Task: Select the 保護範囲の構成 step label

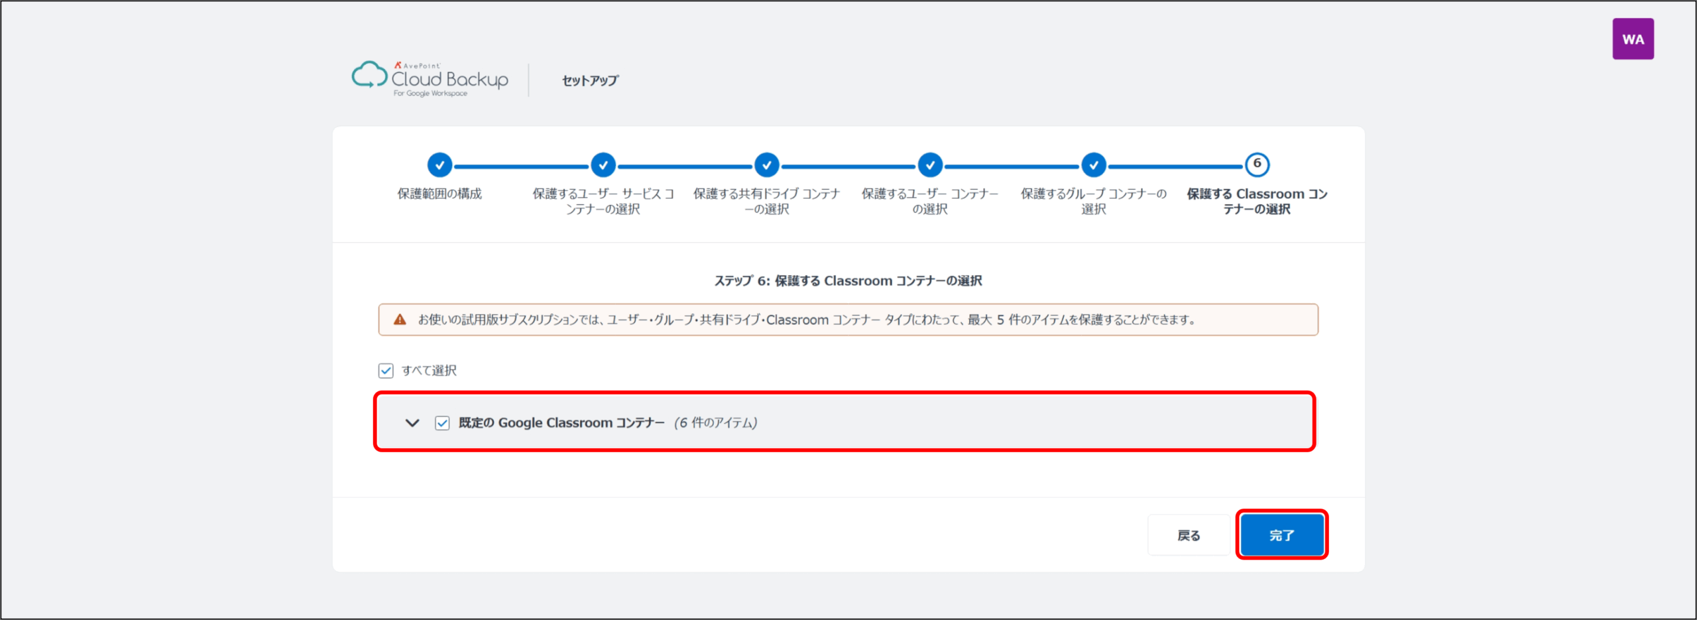Action: pyautogui.click(x=439, y=194)
